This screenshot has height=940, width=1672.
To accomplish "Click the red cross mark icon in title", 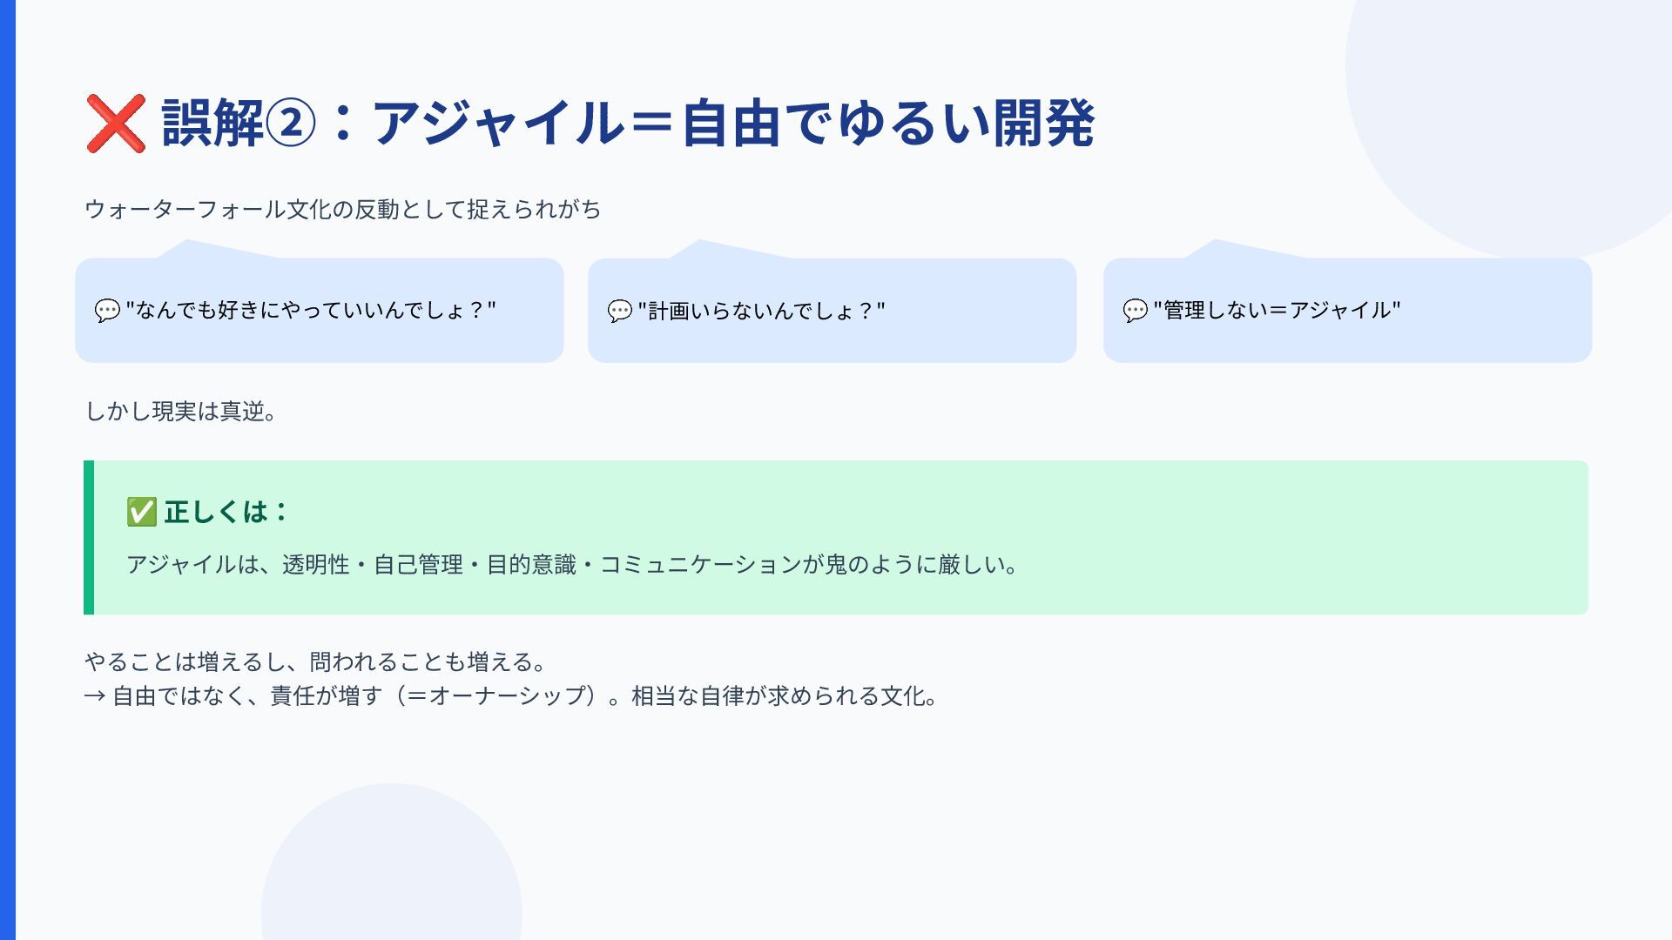I will pos(116,124).
